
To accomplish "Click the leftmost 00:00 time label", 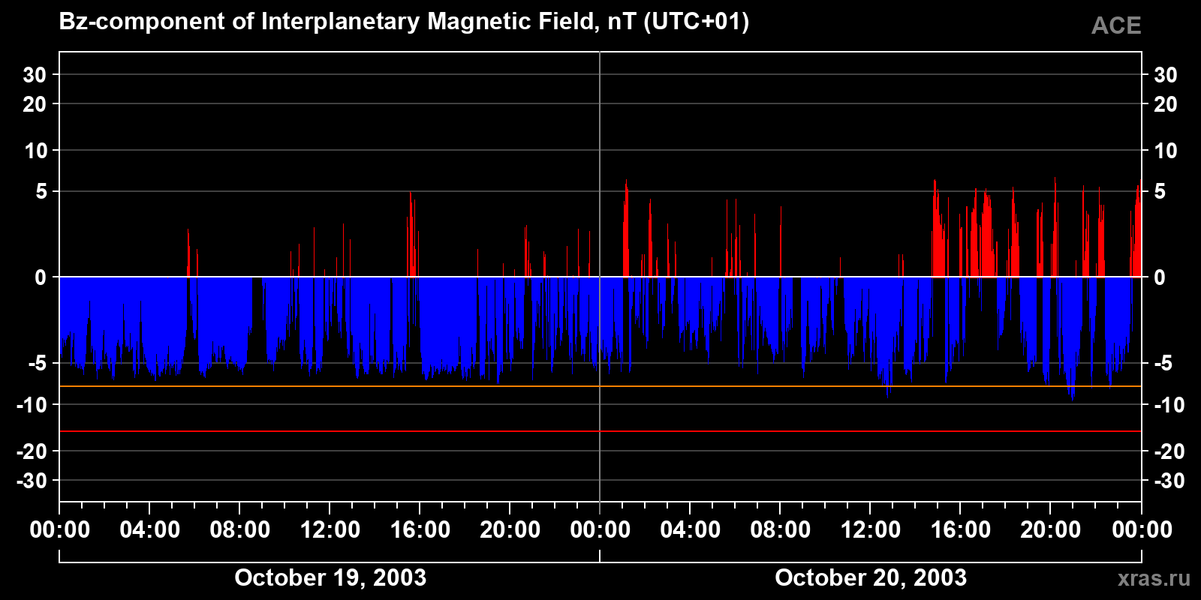I will tap(60, 529).
